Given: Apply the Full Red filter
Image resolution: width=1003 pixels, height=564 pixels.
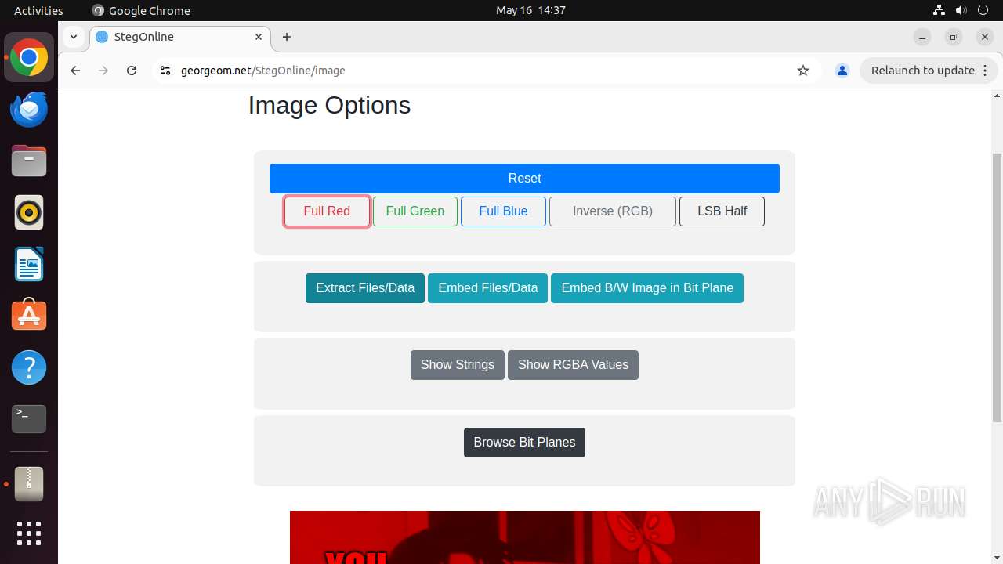Looking at the screenshot, I should click(x=327, y=211).
